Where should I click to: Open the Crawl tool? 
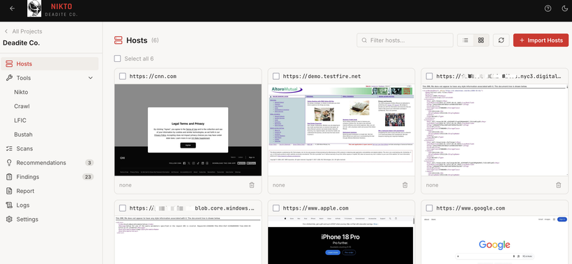click(x=22, y=107)
